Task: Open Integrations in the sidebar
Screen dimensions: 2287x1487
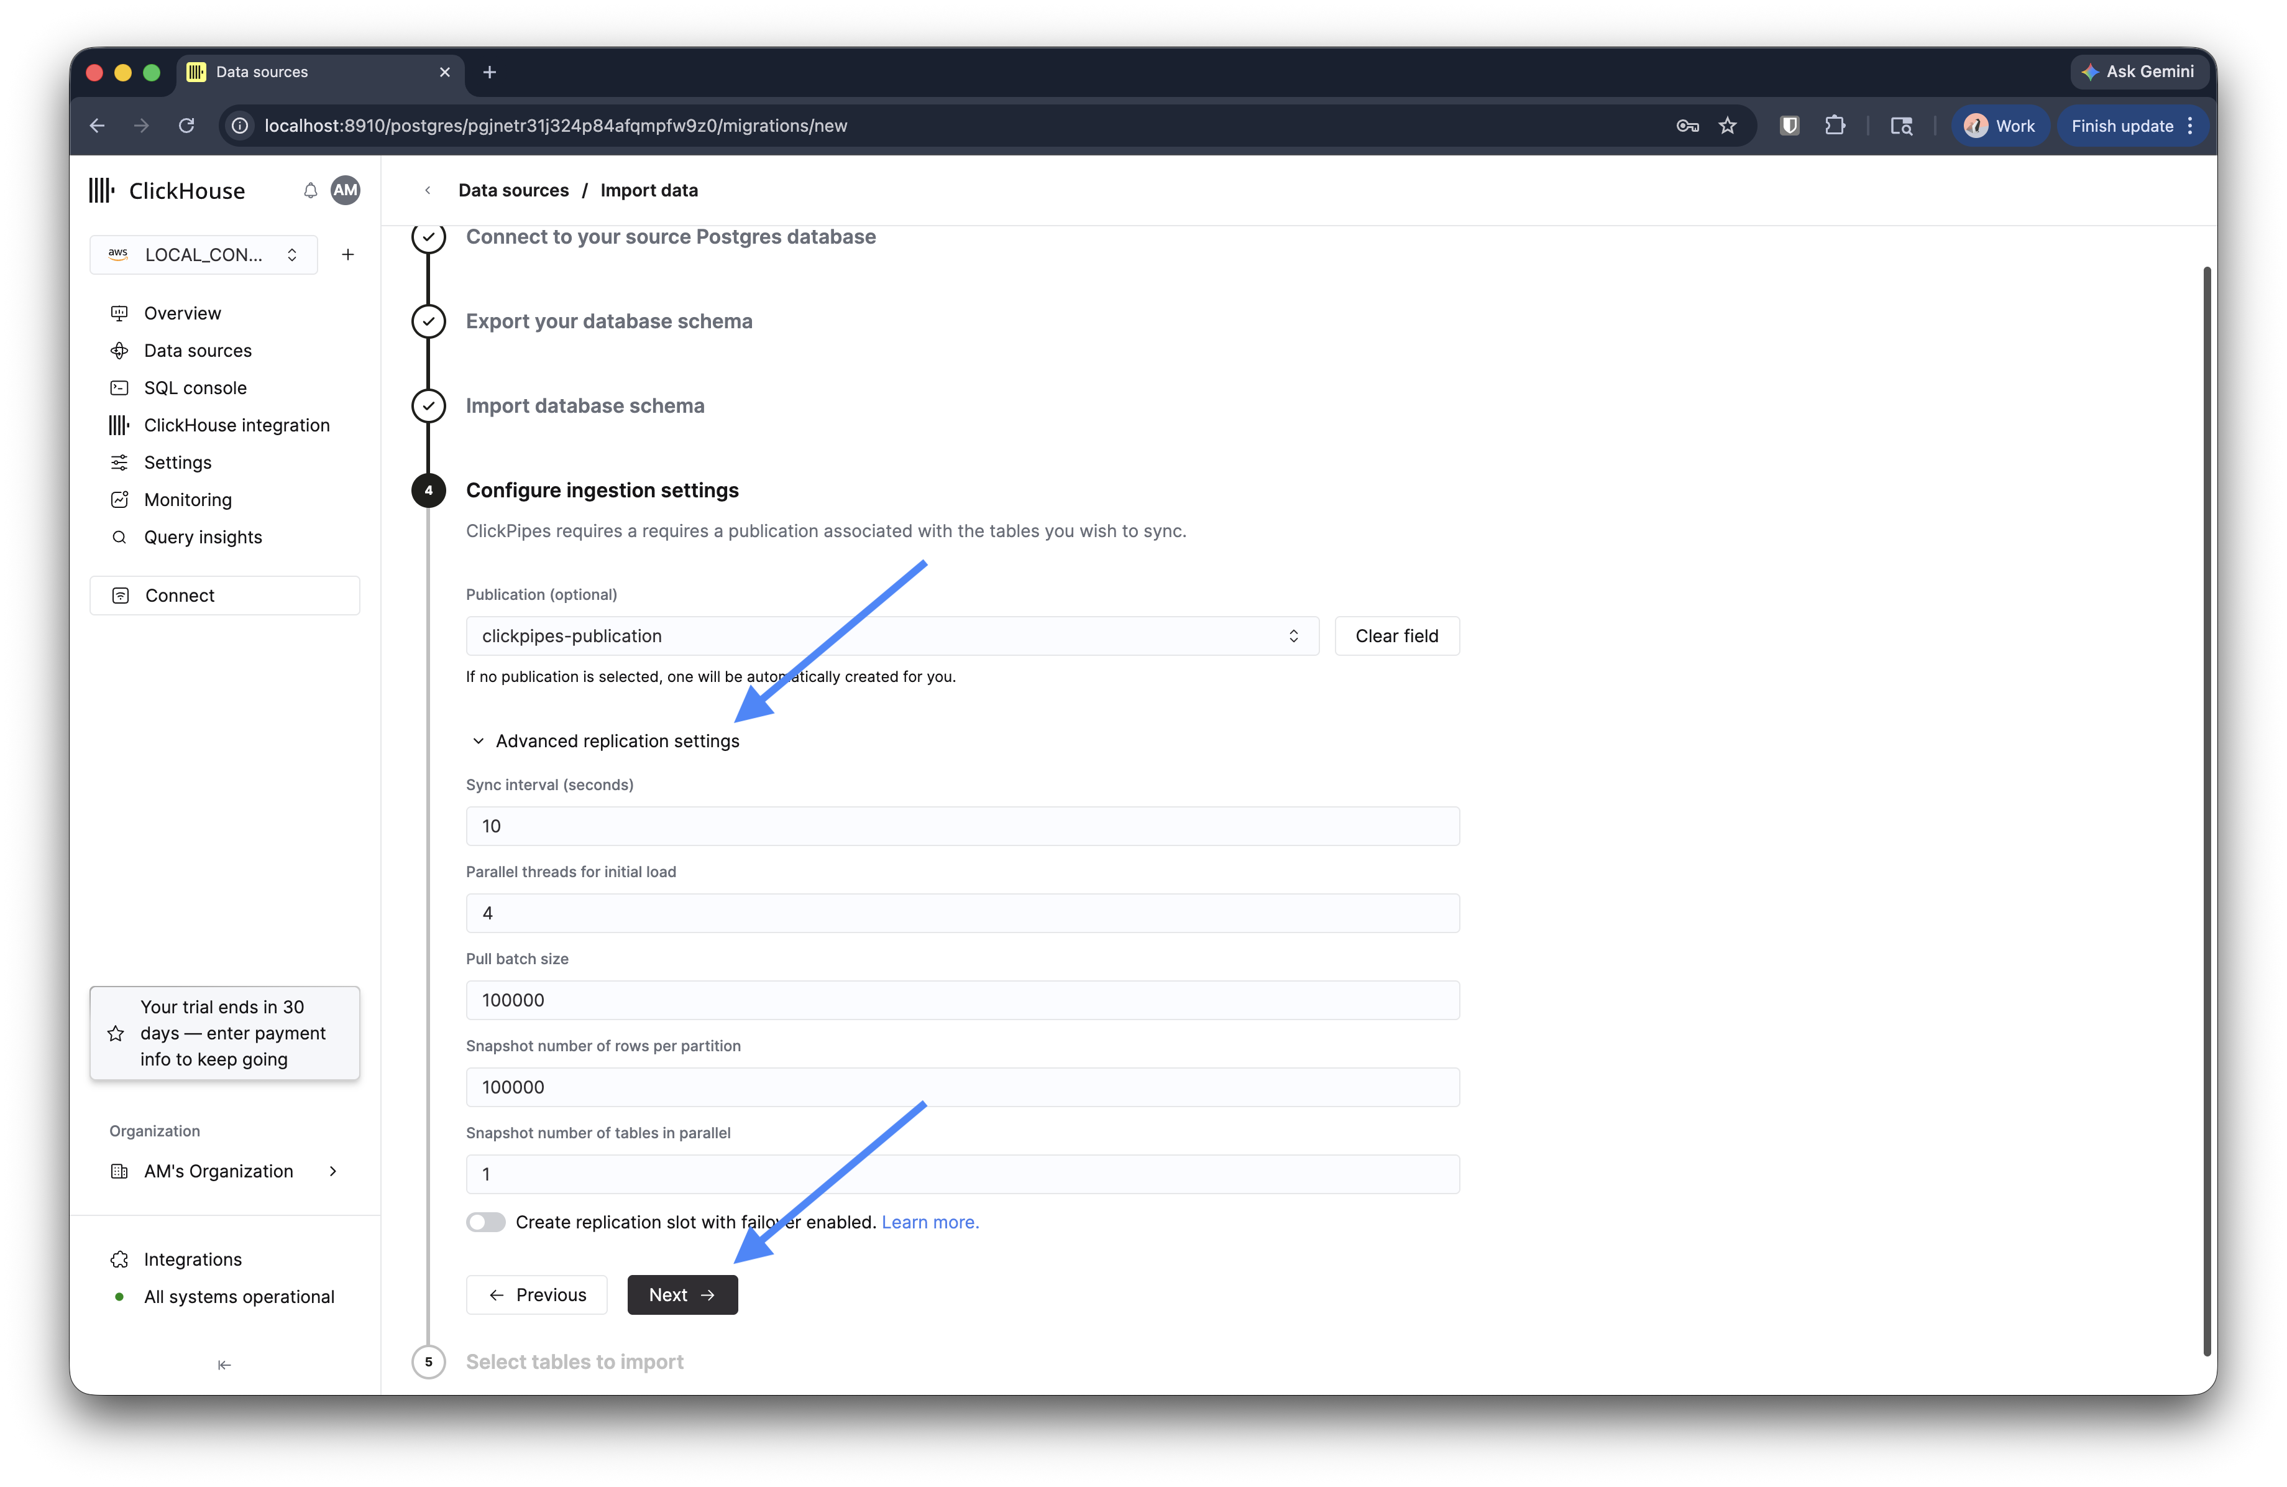Action: [192, 1260]
